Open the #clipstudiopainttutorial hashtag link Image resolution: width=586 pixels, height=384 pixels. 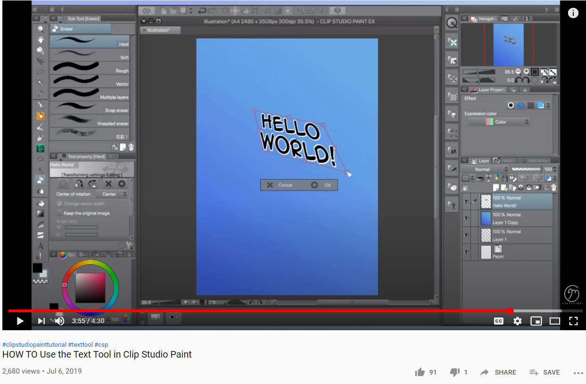pyautogui.click(x=34, y=345)
